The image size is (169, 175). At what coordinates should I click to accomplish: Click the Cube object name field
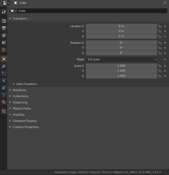(92, 11)
